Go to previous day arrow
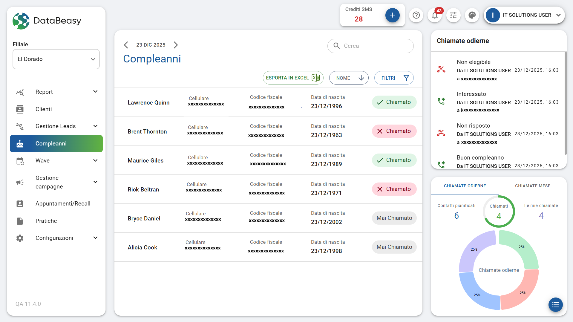The width and height of the screenshot is (573, 322). pyautogui.click(x=126, y=45)
